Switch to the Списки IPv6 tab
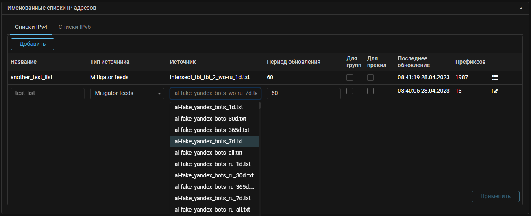This screenshot has width=531, height=216. 74,27
